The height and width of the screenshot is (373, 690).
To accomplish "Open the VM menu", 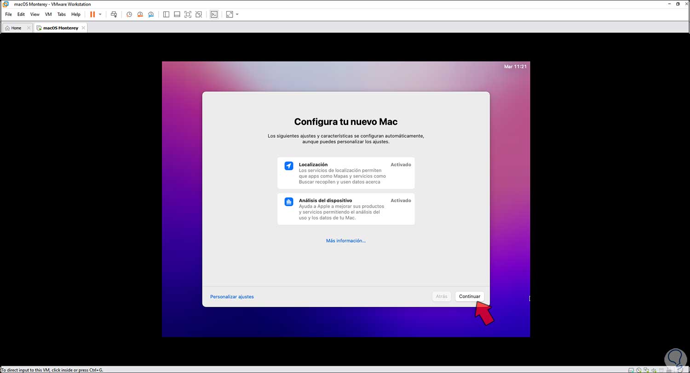I will click(48, 14).
